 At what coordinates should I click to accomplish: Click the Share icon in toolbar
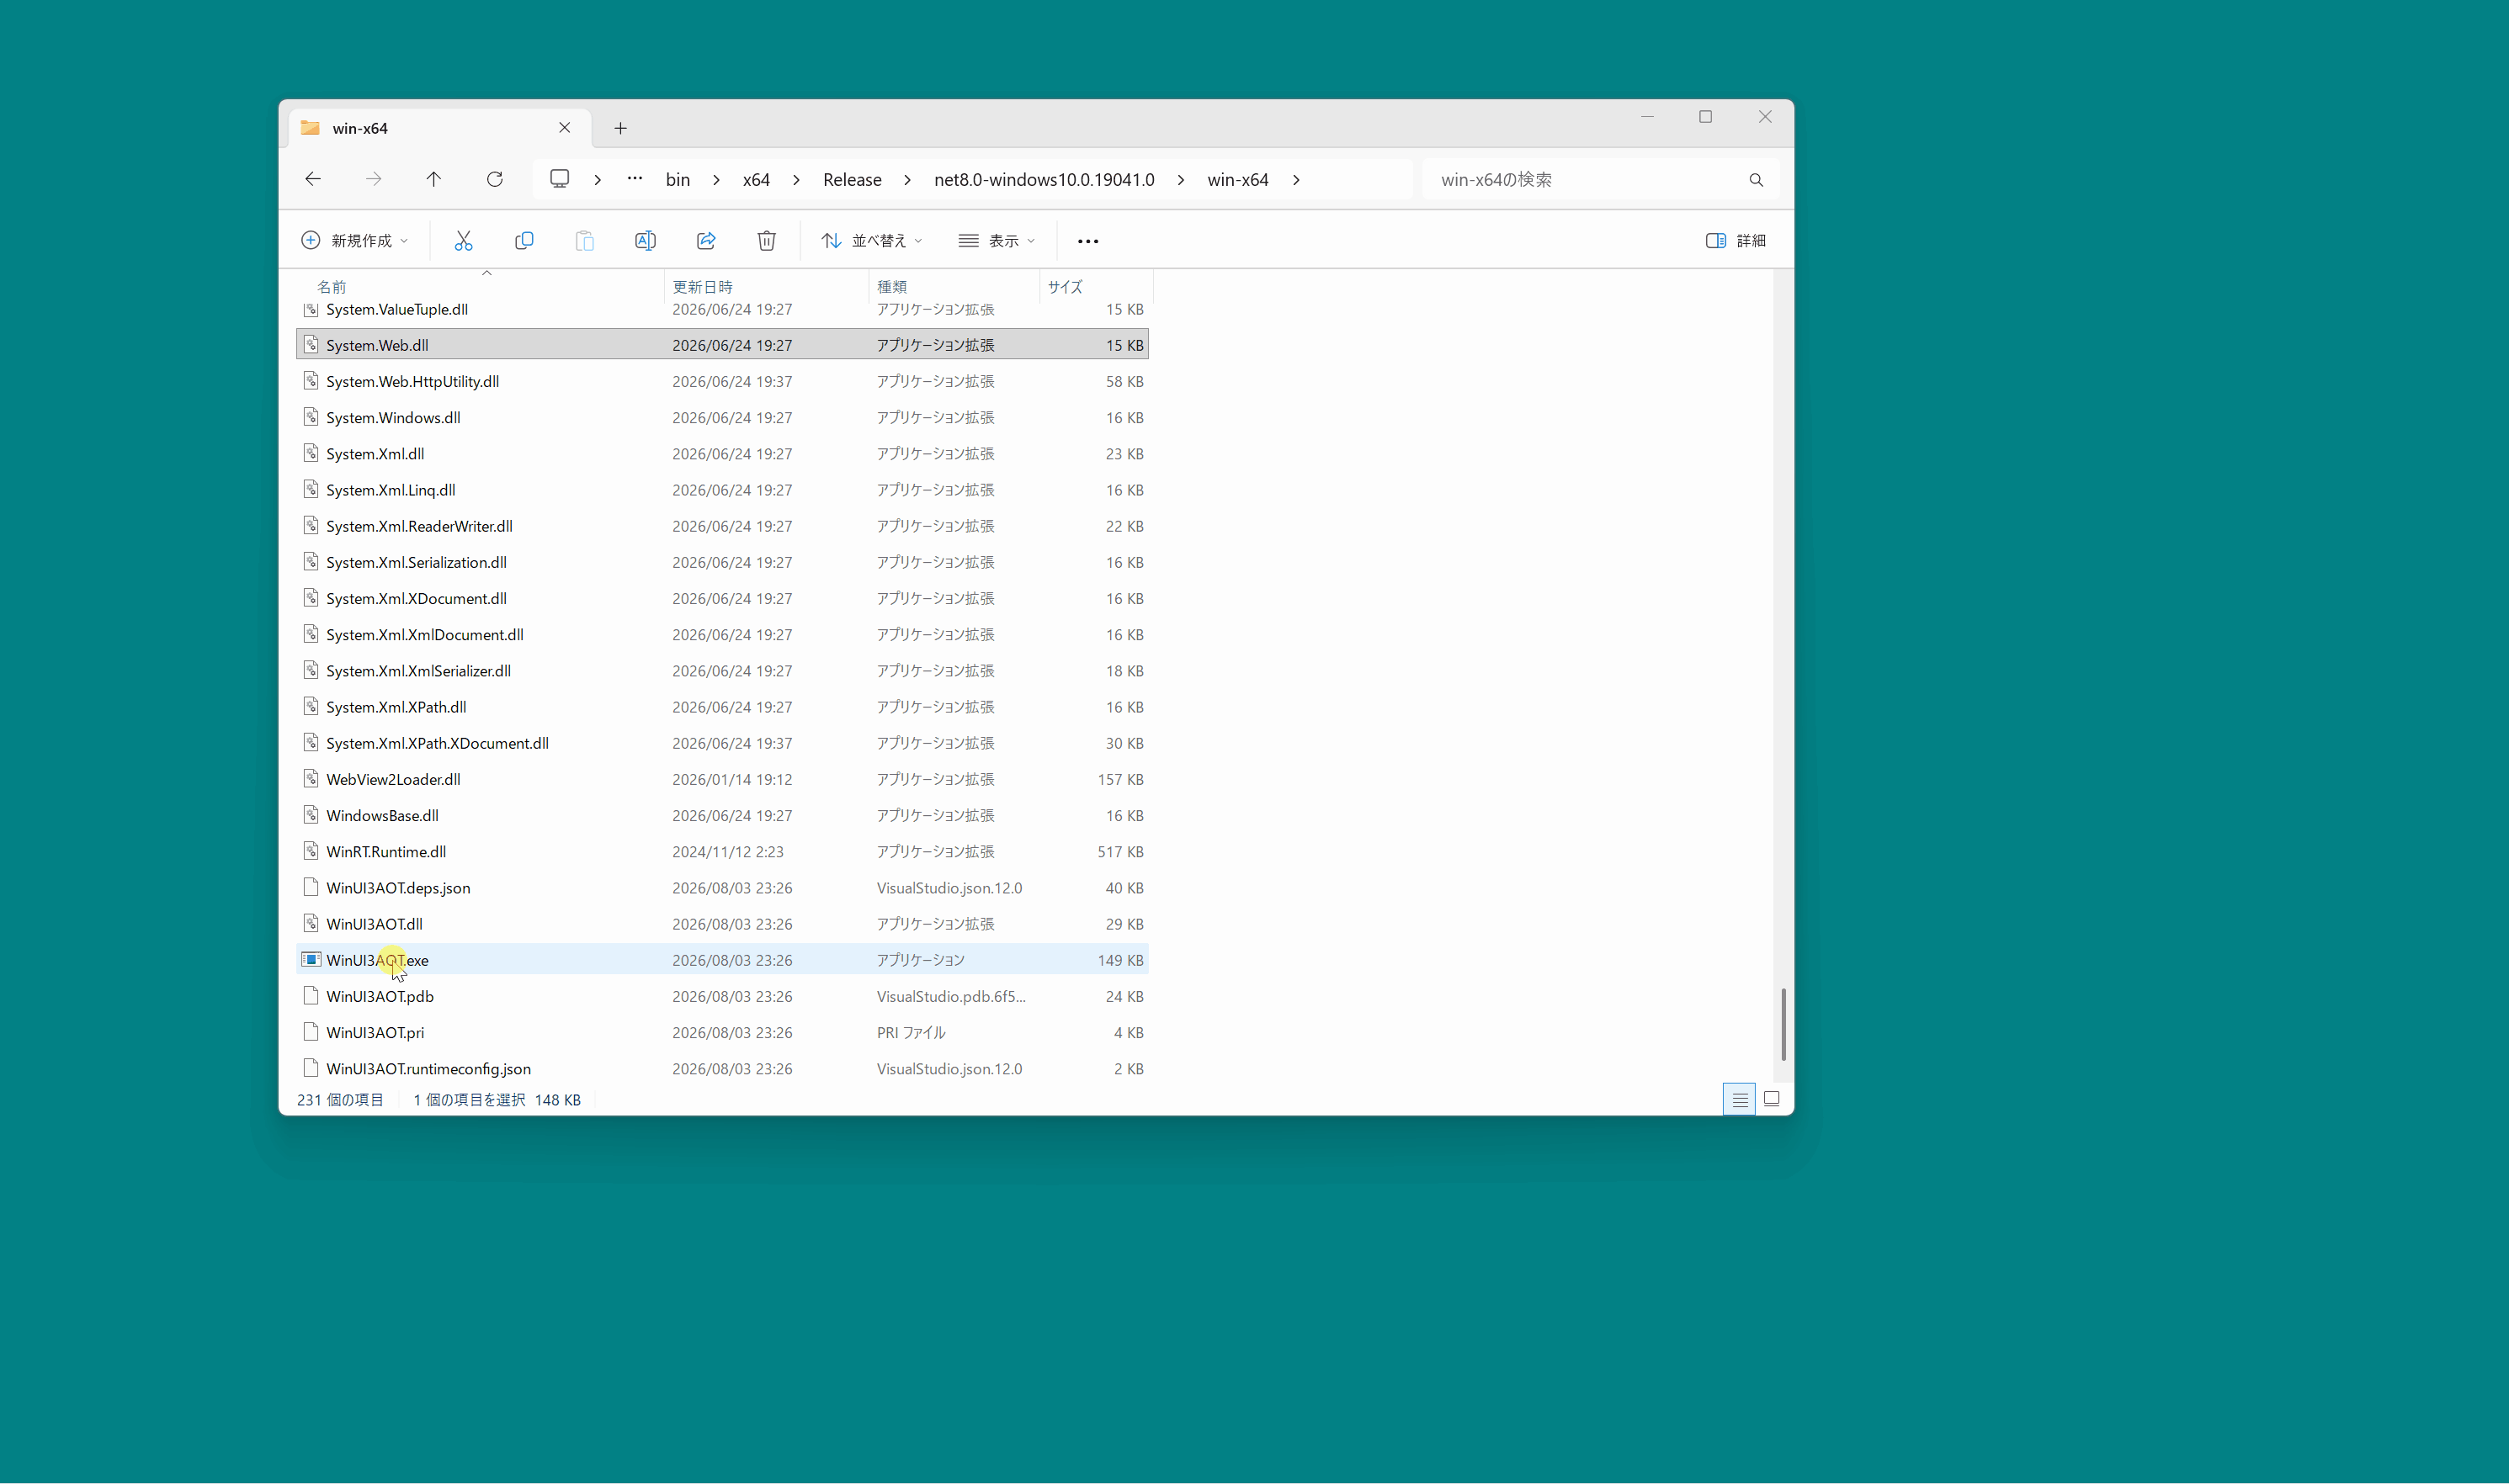(x=706, y=240)
